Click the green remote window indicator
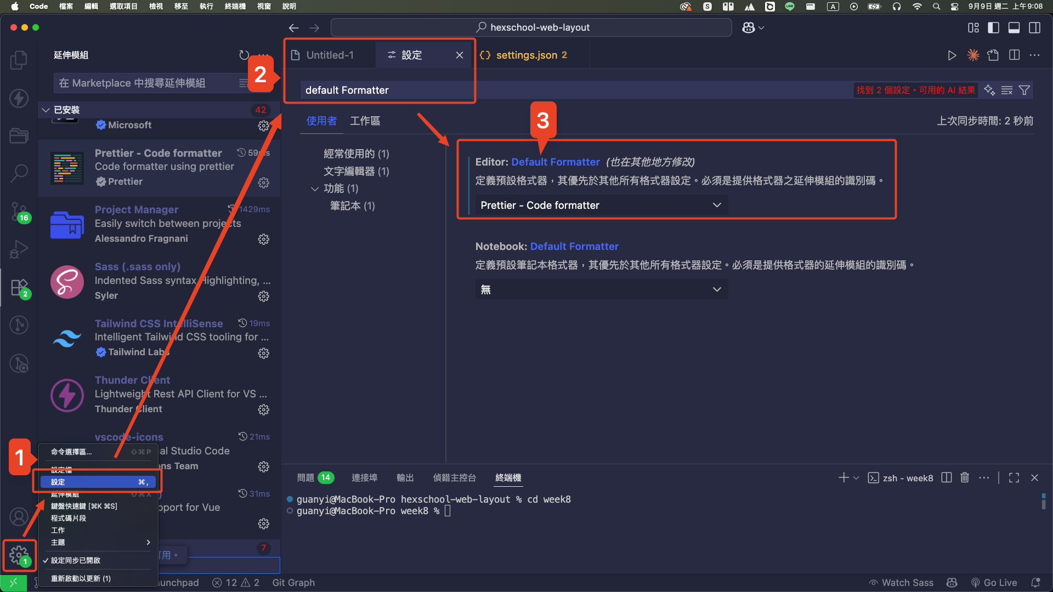This screenshot has width=1053, height=592. click(x=13, y=583)
